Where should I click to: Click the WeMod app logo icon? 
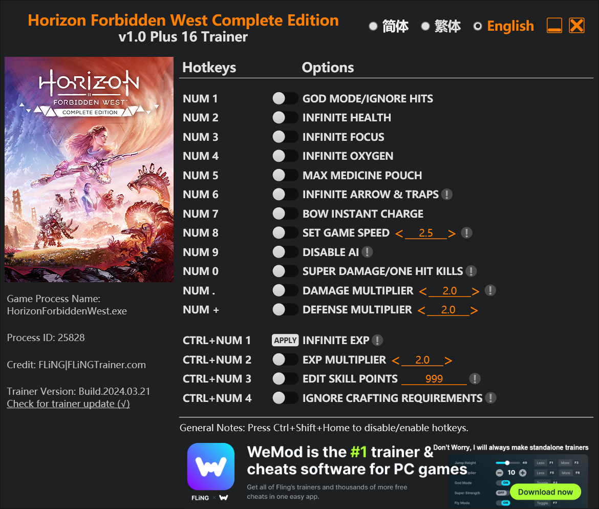point(211,466)
